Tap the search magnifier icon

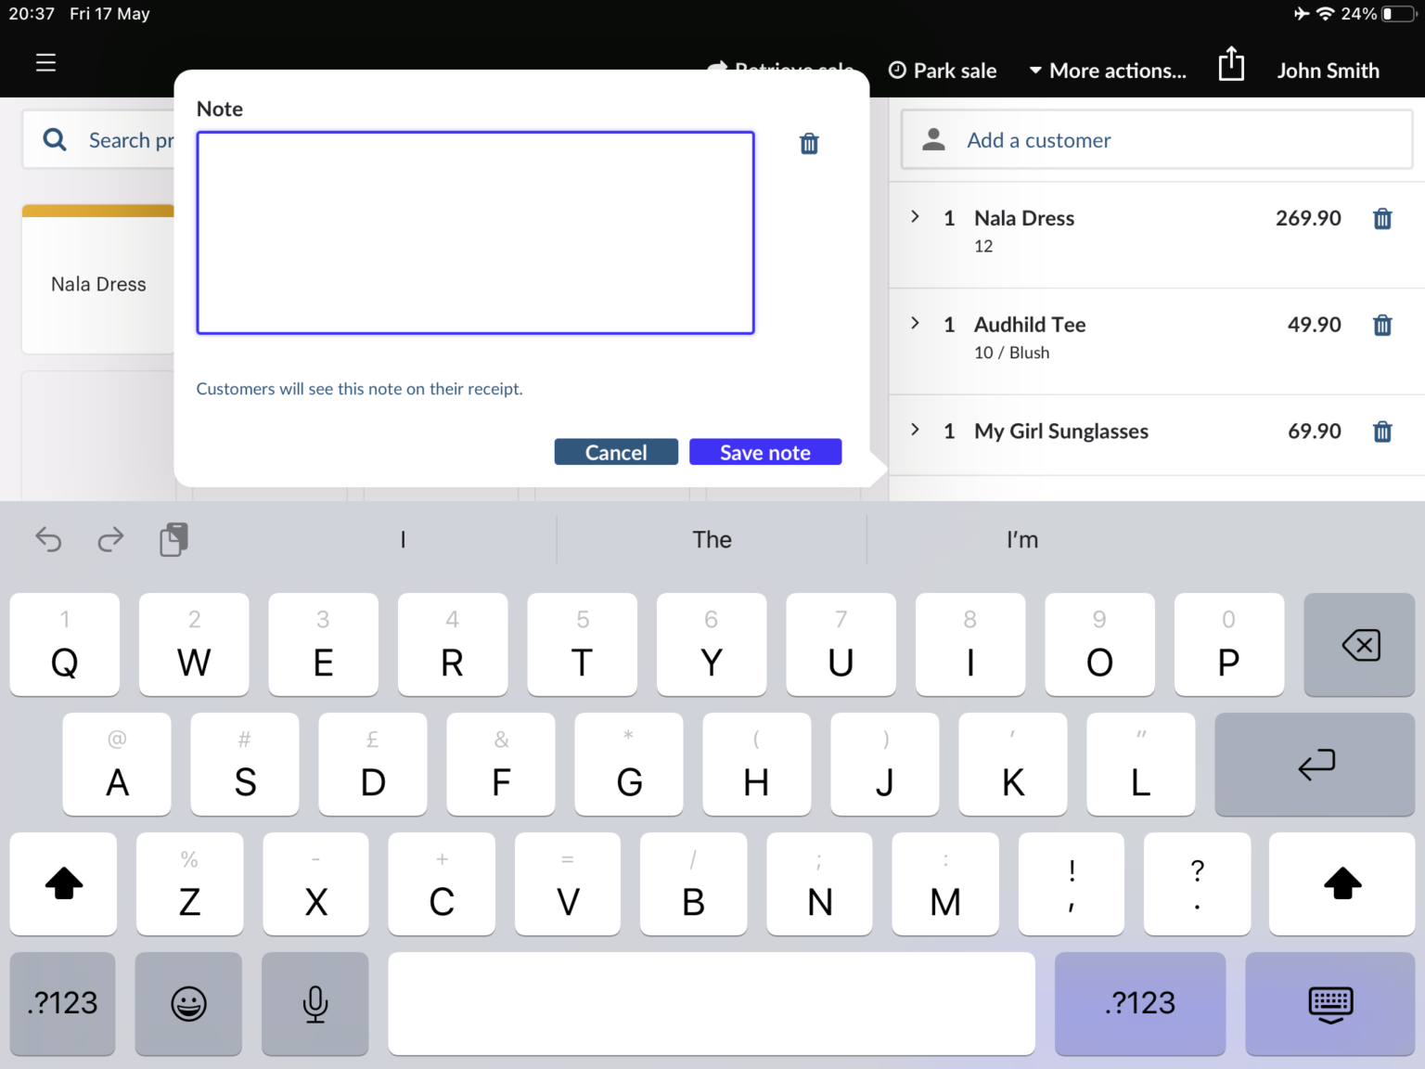(x=54, y=139)
